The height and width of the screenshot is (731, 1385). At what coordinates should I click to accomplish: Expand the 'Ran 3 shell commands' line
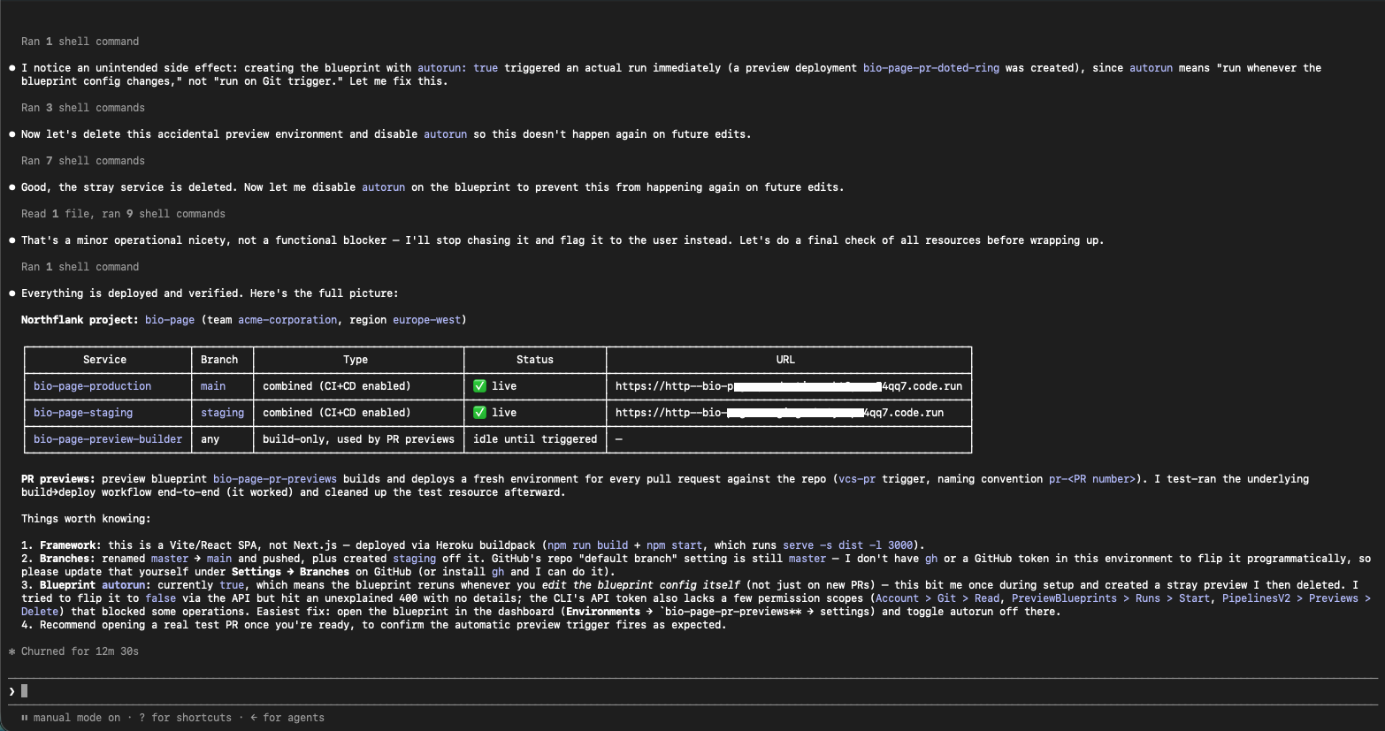[83, 108]
